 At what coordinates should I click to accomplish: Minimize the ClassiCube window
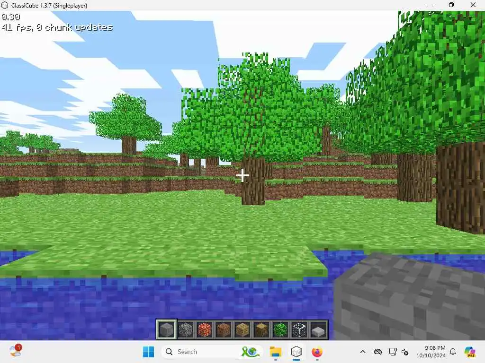point(430,5)
